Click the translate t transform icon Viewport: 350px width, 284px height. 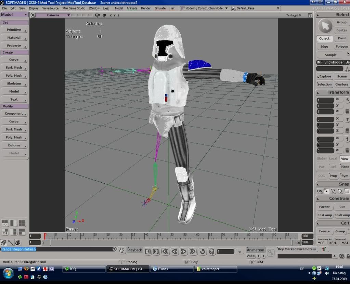347,139
